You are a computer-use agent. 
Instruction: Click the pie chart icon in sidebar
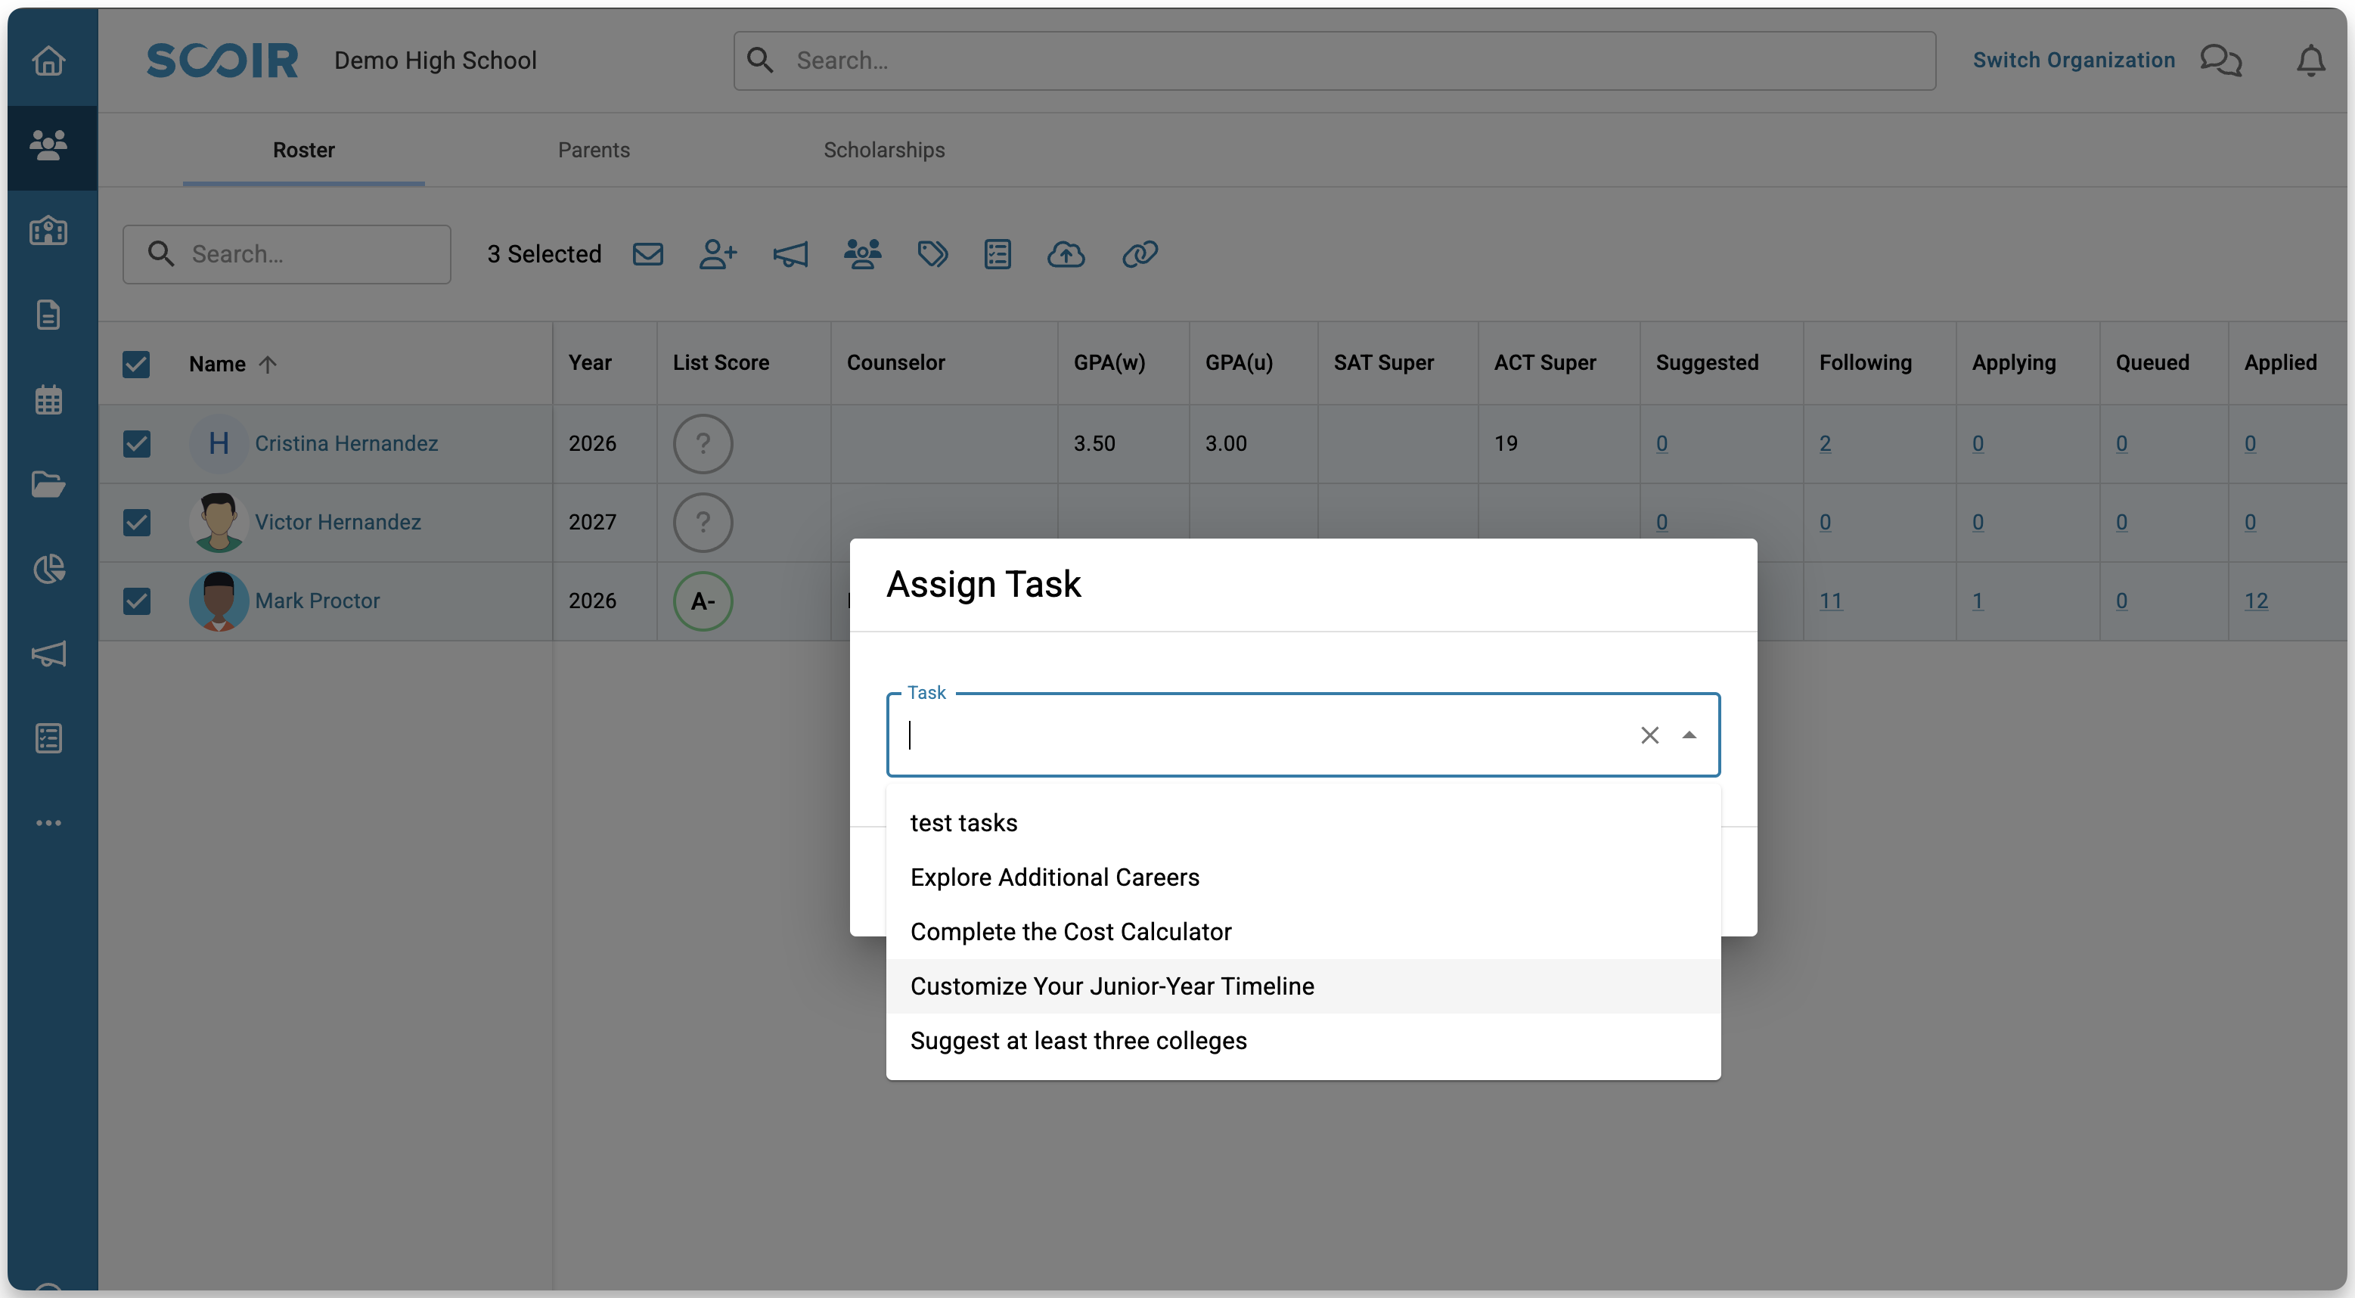pos(48,569)
